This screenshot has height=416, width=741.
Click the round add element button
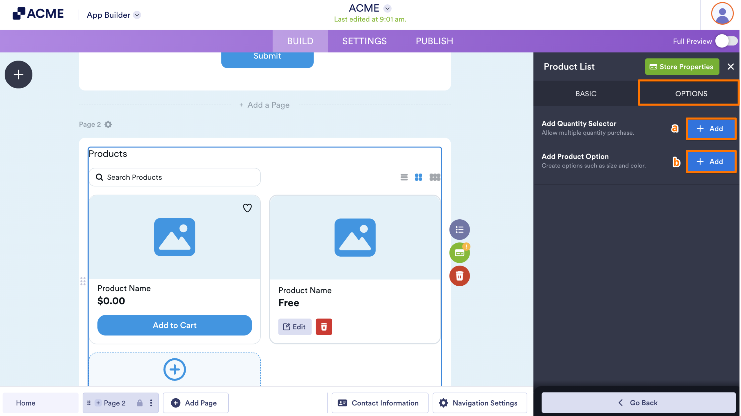(x=19, y=75)
